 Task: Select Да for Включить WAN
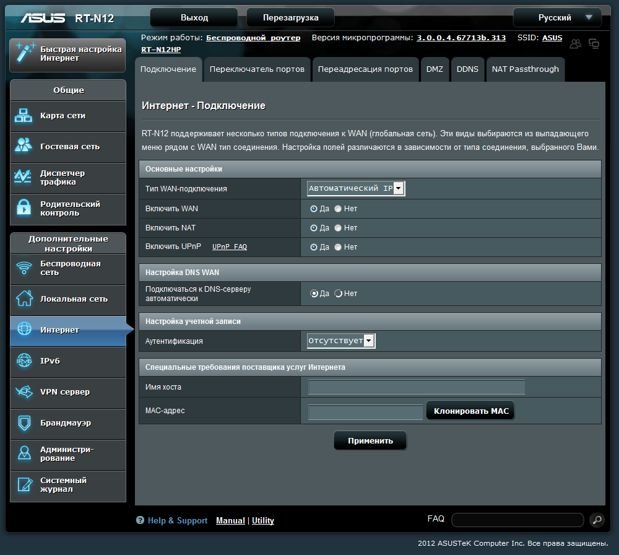click(314, 209)
